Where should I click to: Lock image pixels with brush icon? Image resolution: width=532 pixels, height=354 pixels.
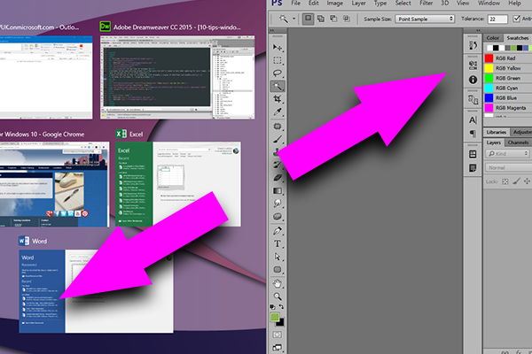(x=516, y=181)
